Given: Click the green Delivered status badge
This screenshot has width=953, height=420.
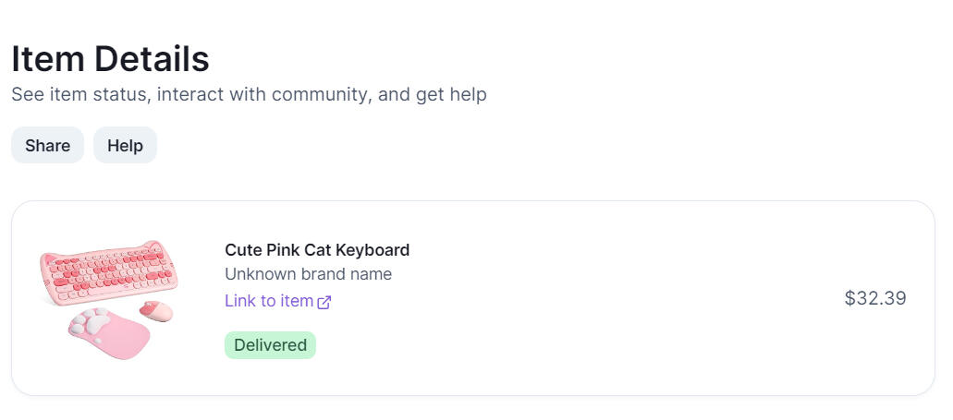Looking at the screenshot, I should click(270, 345).
